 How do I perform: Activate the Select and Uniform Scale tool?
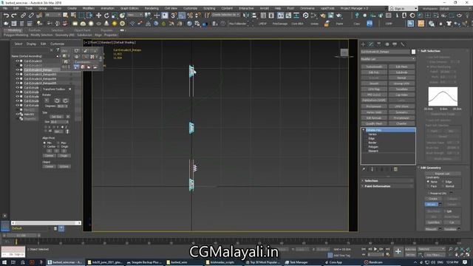coord(115,16)
